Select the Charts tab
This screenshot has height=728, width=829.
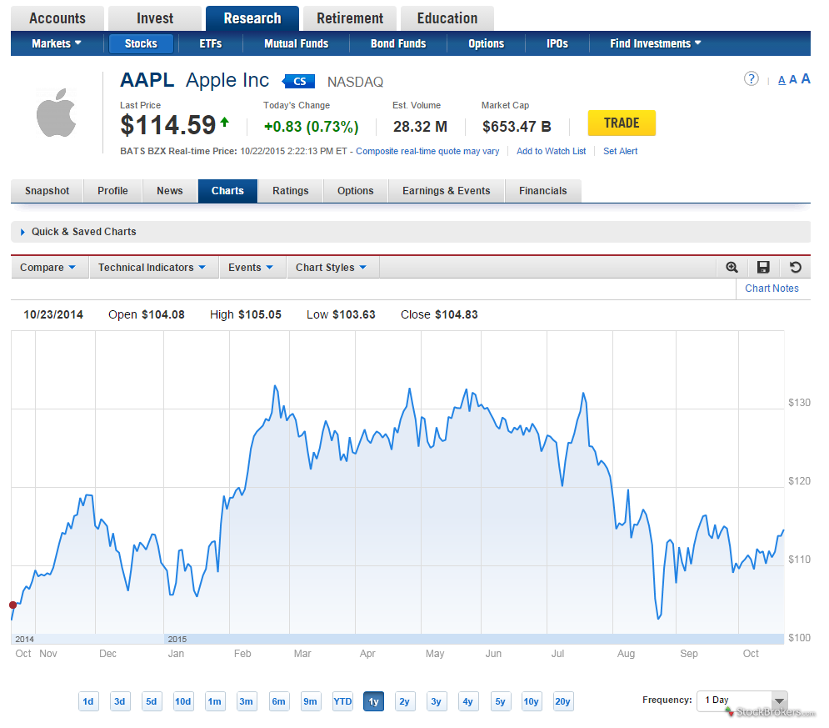(227, 191)
